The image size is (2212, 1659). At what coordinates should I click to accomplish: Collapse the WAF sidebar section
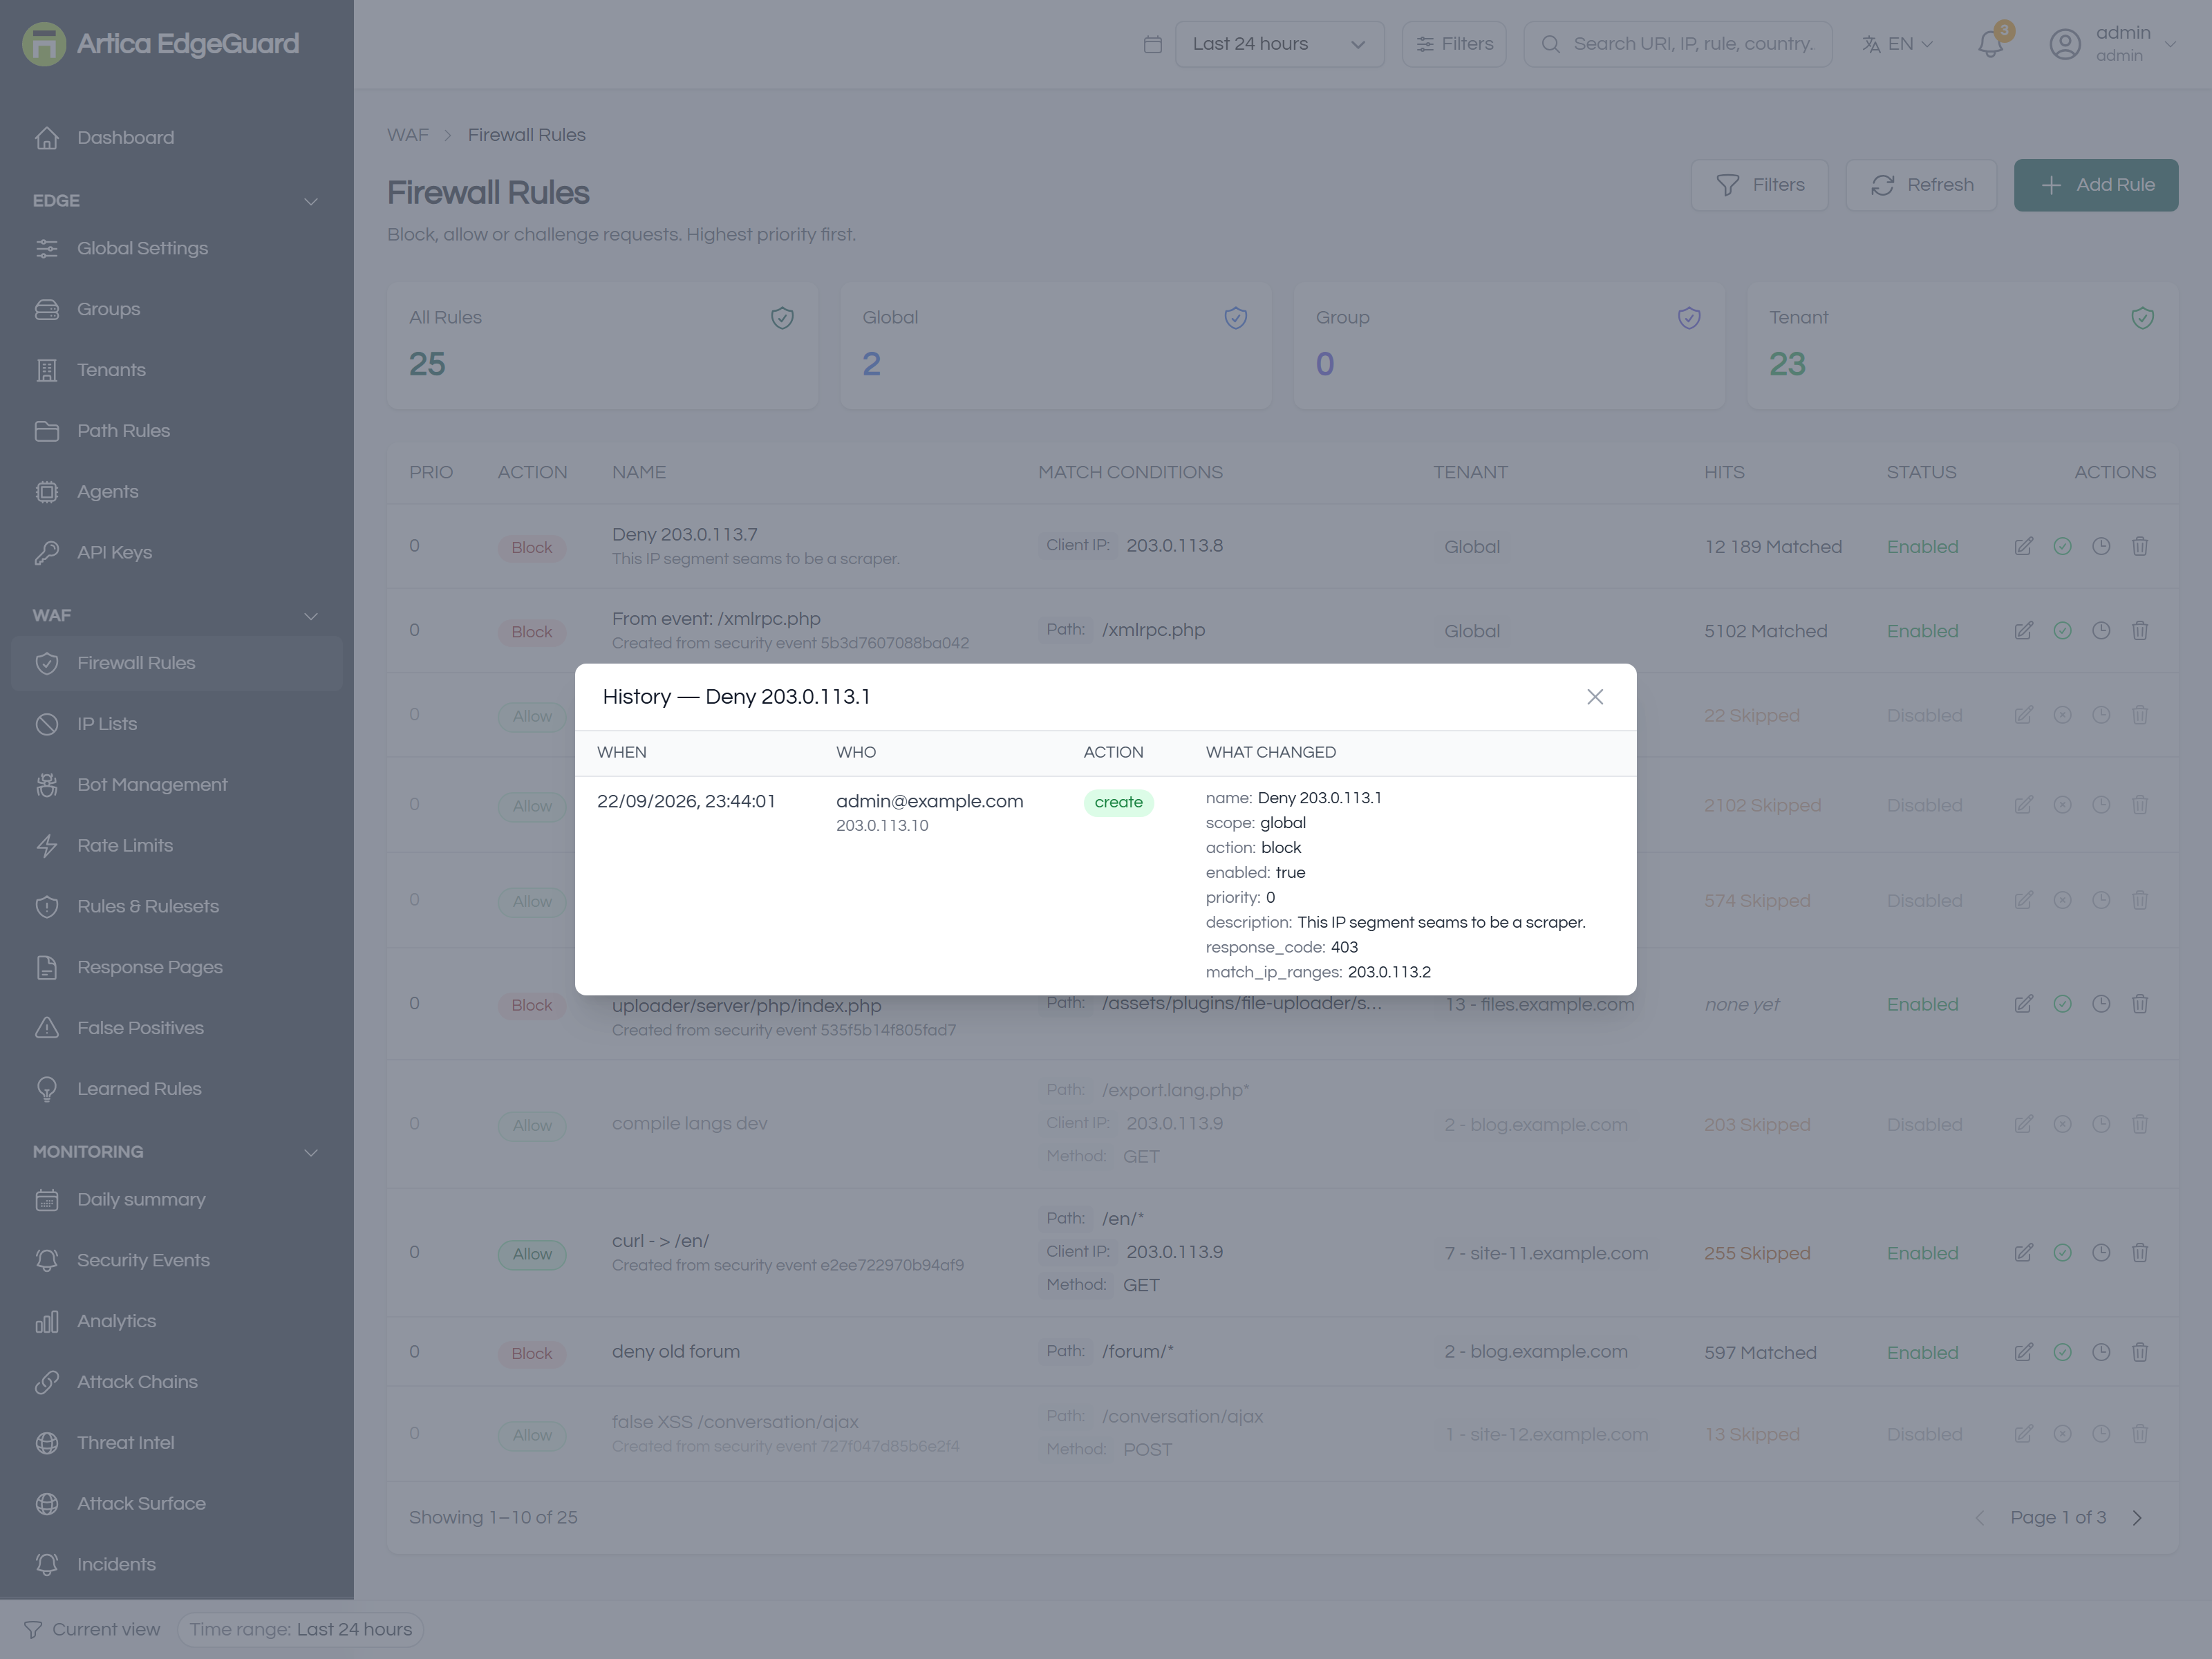pyautogui.click(x=311, y=616)
